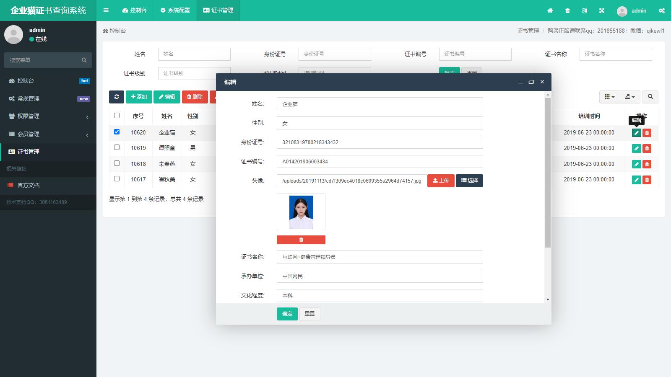671x377 pixels.
Task: Open the 系统配置 tab in the top navigation
Action: click(x=175, y=10)
